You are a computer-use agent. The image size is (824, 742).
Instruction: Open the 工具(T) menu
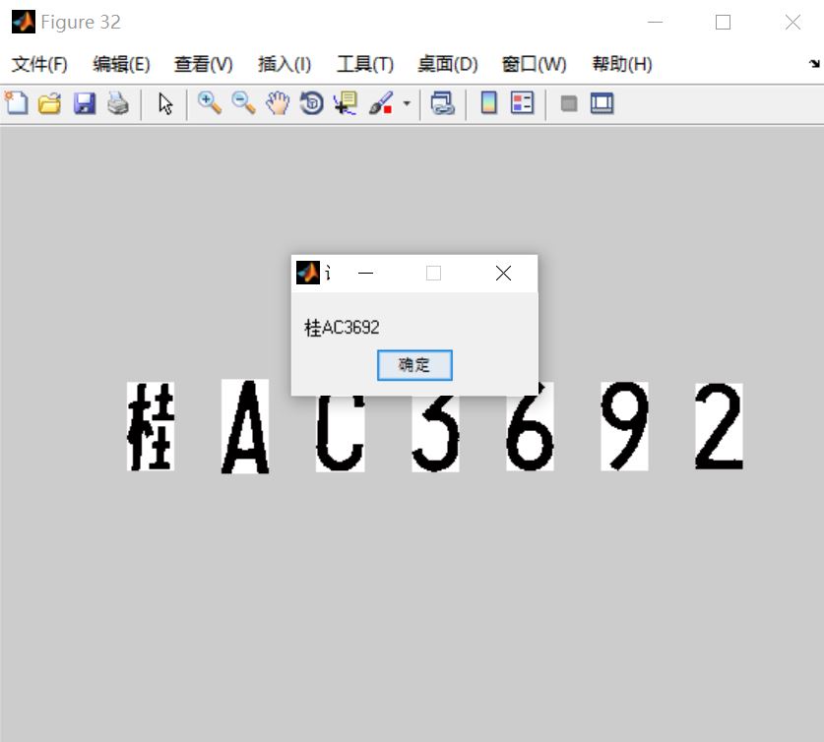365,64
